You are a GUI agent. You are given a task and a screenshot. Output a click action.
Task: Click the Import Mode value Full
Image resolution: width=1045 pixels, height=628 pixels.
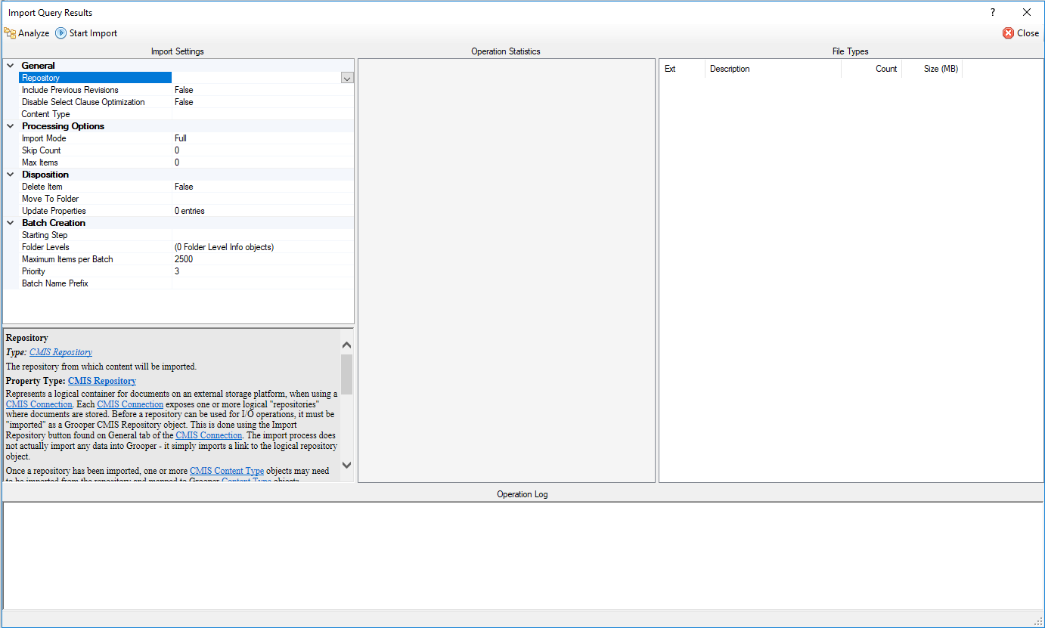coord(181,138)
